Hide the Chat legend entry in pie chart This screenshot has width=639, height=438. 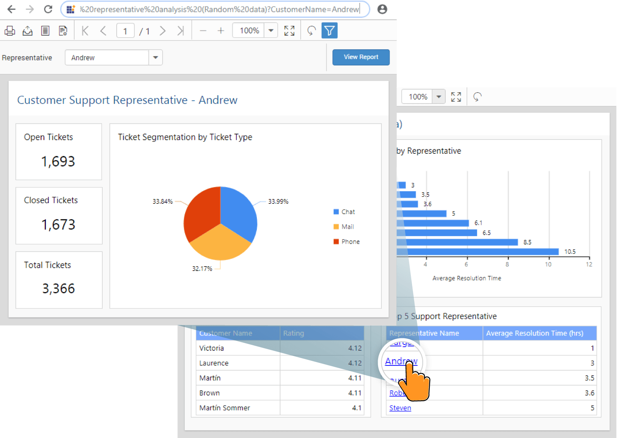pos(344,211)
